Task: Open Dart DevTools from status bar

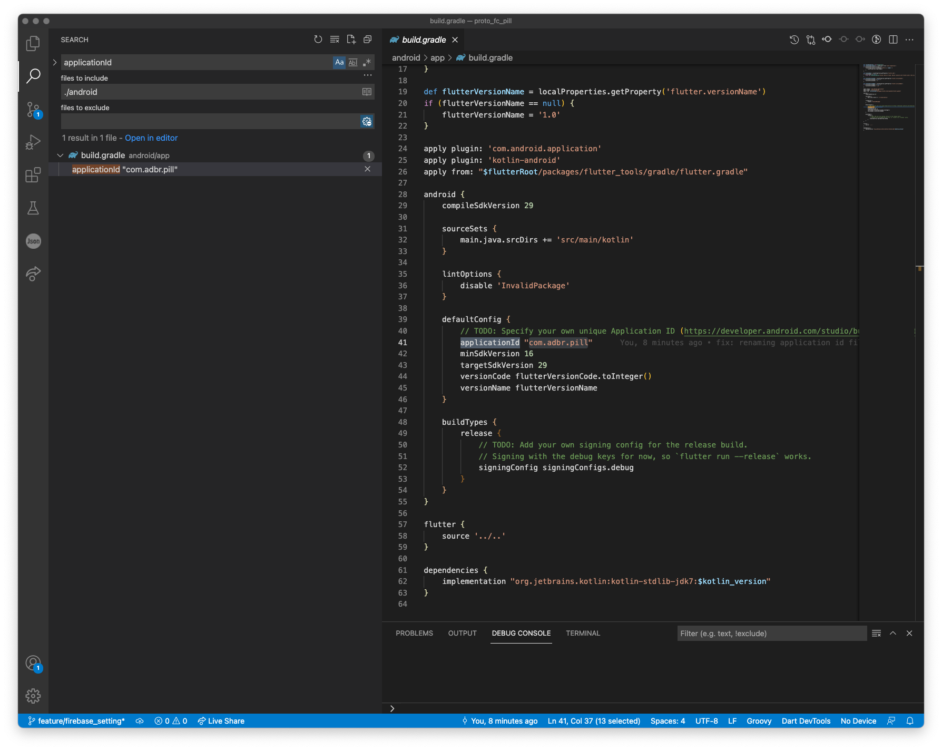Action: pos(806,721)
